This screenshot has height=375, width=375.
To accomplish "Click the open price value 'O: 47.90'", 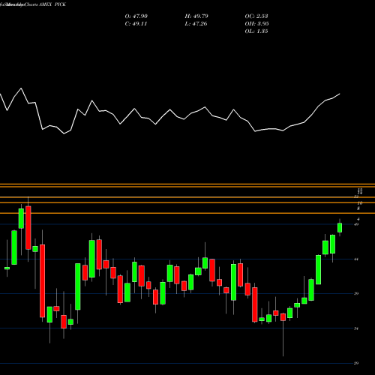I will coord(136,16).
